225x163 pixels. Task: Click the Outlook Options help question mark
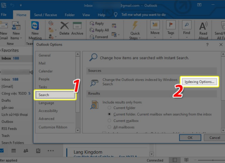point(207,44)
